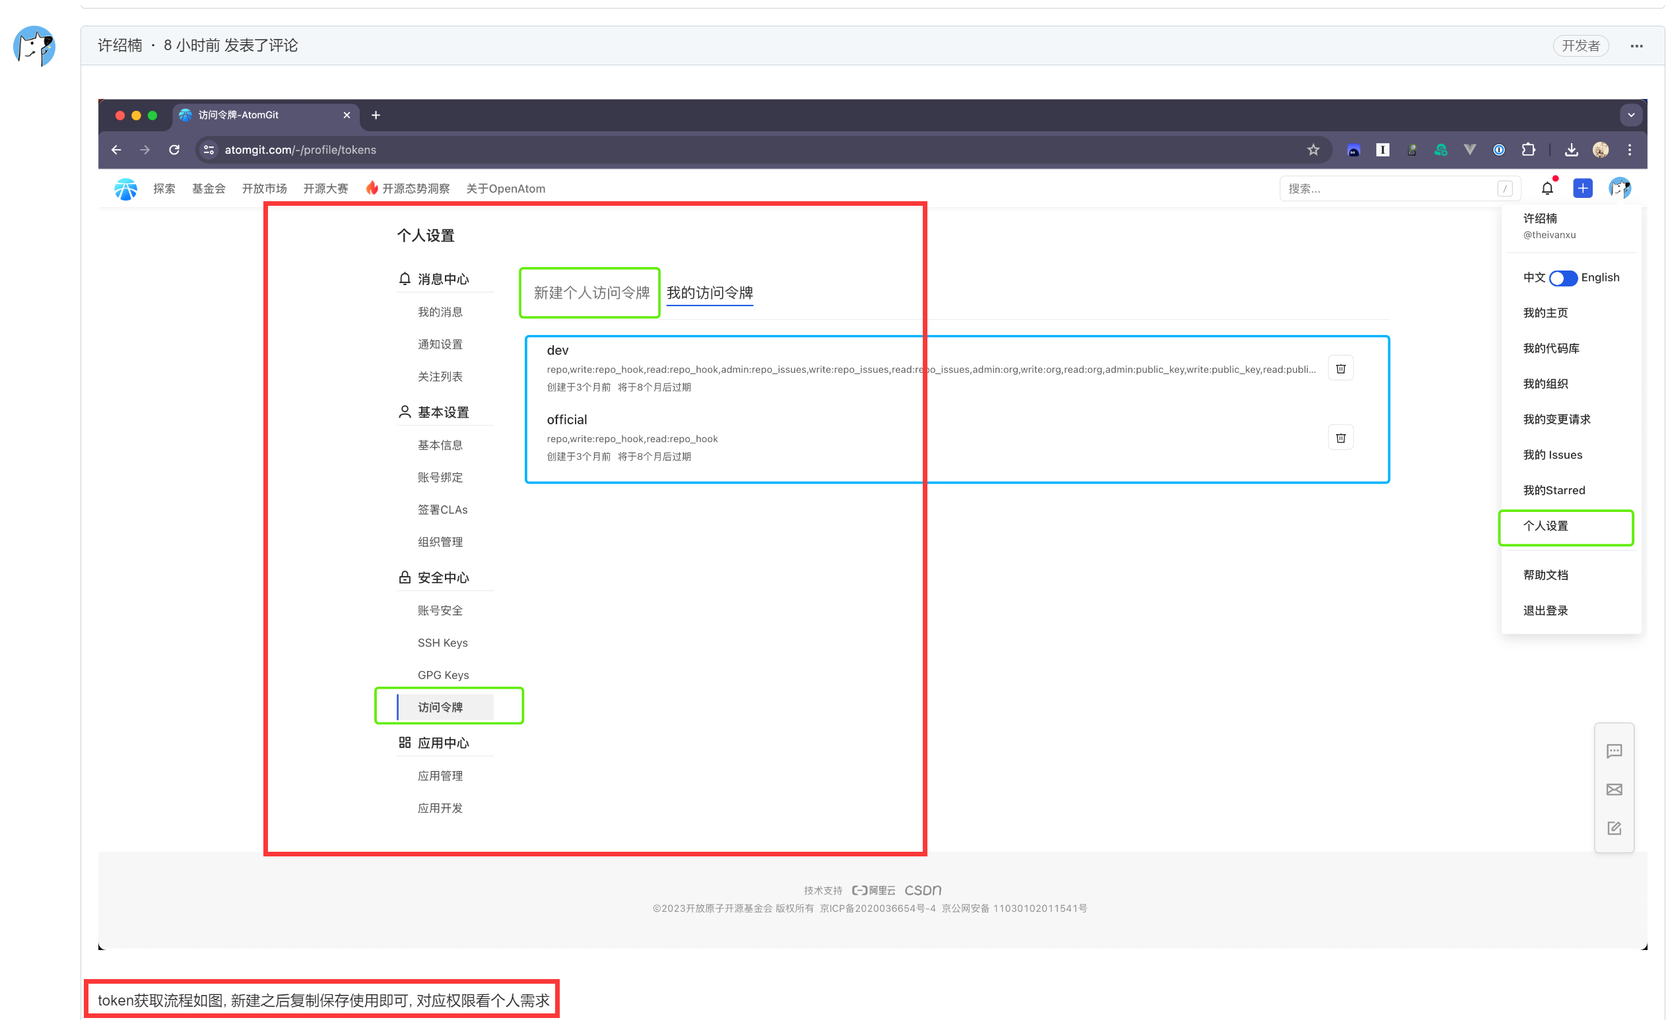Click the edit feedback pen icon
This screenshot has height=1020, width=1668.
point(1615,828)
